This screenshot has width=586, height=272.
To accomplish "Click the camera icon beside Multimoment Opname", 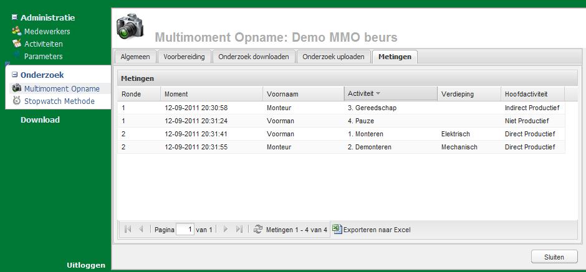I will click(x=17, y=88).
